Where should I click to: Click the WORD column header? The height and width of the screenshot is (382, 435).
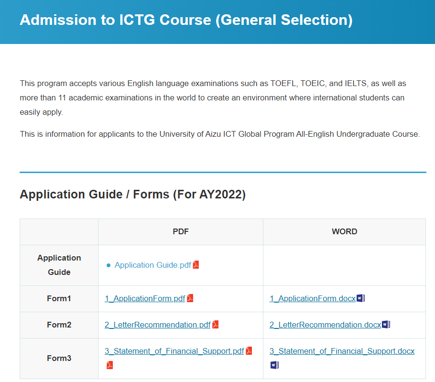[344, 232]
